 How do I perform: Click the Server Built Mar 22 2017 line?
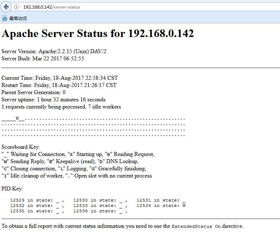click(x=43, y=59)
